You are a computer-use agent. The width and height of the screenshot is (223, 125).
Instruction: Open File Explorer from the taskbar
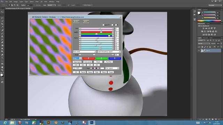12,123
